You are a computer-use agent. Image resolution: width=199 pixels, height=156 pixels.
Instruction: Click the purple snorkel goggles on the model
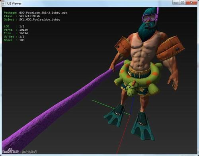149,18
